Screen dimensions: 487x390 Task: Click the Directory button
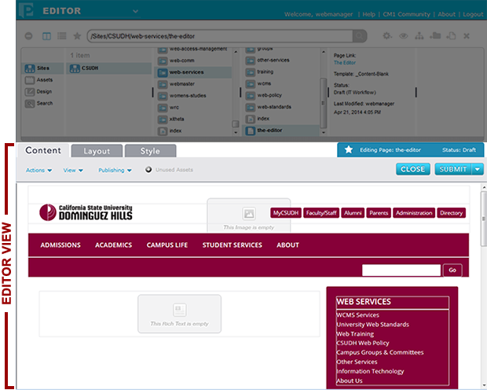click(451, 213)
